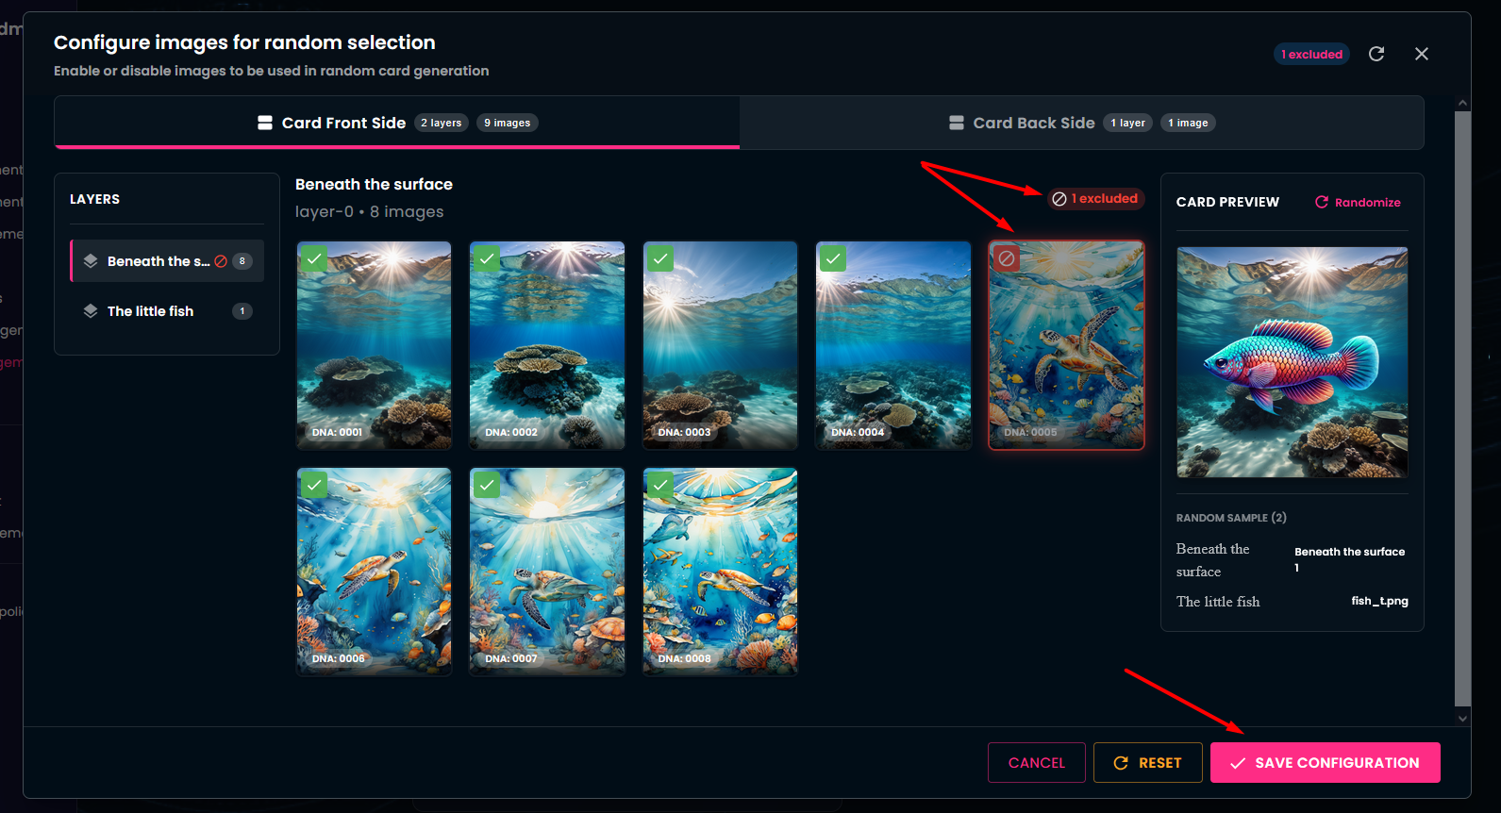Close the configure images dialog
Screen dimensions: 1501x813
pyautogui.click(x=1421, y=54)
